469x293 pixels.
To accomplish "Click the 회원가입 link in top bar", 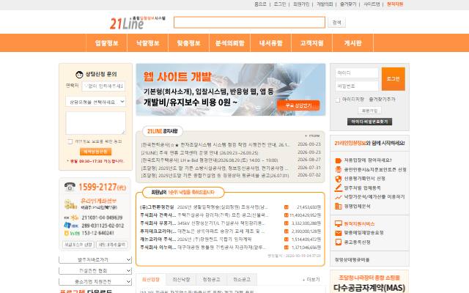I will (x=301, y=4).
